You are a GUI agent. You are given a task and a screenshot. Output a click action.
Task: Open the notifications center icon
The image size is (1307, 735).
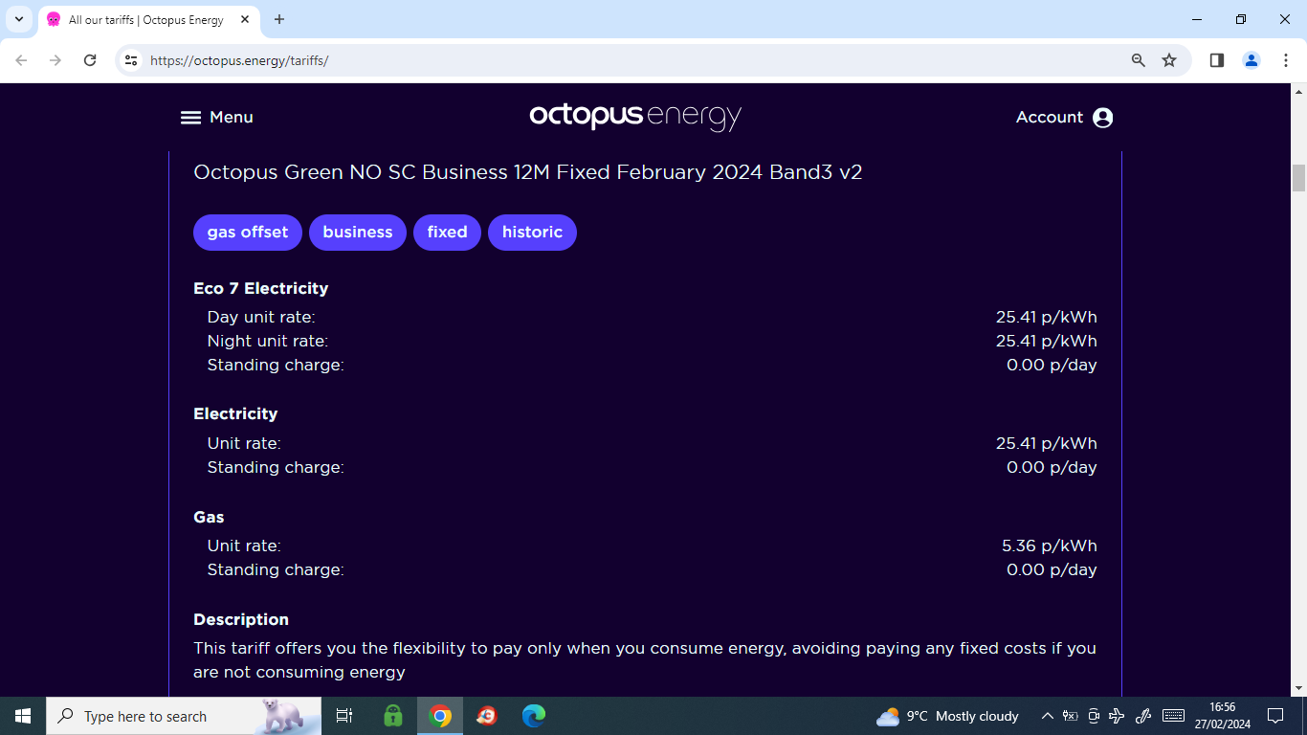pyautogui.click(x=1274, y=716)
